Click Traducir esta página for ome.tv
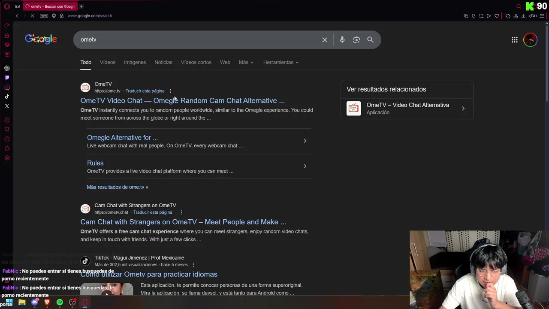549x309 pixels. tap(145, 91)
